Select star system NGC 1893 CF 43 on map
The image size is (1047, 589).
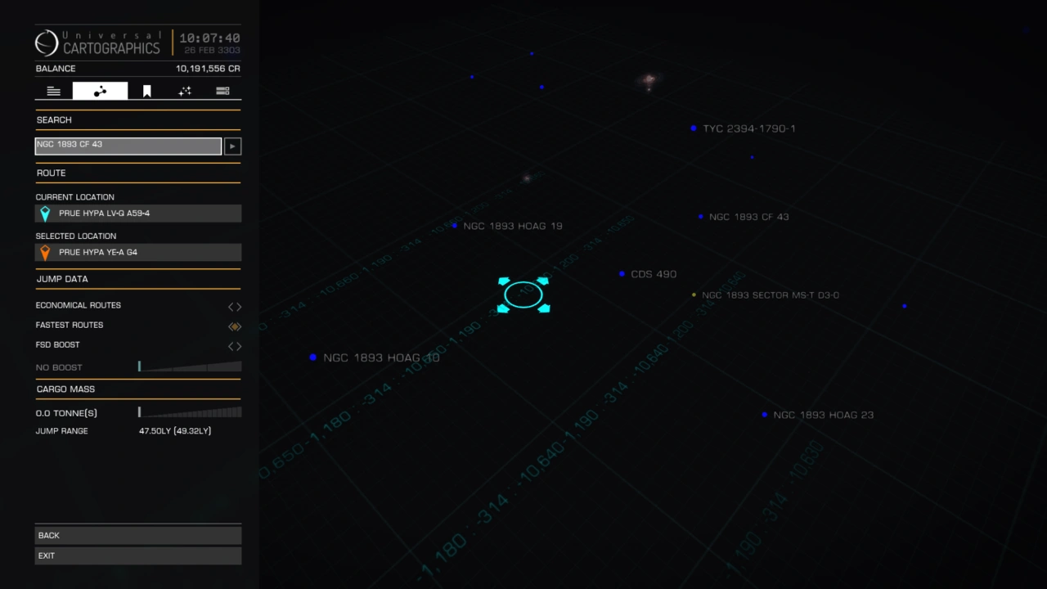[749, 217]
